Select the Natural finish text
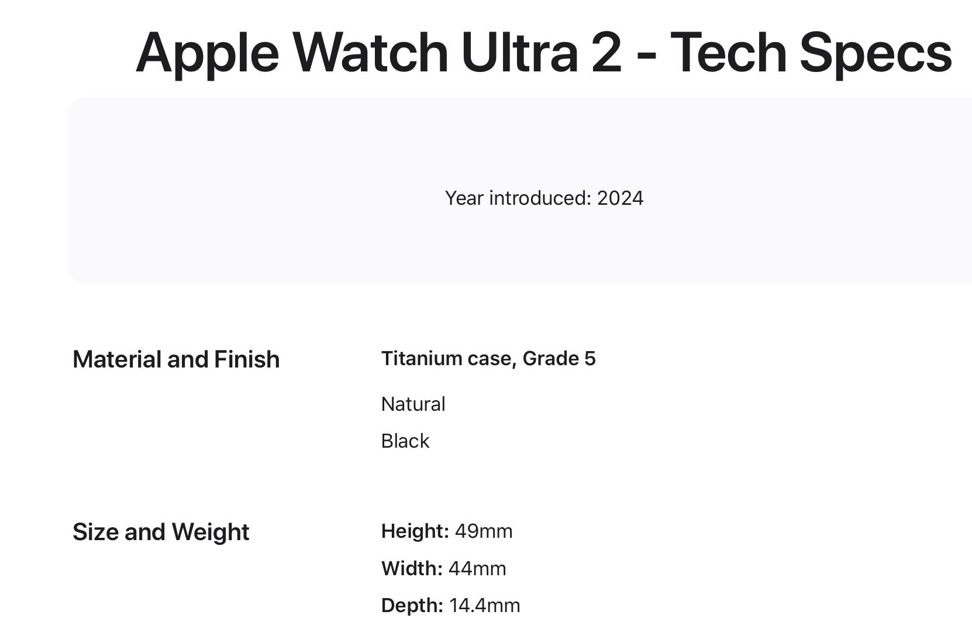972x632 pixels. click(413, 404)
